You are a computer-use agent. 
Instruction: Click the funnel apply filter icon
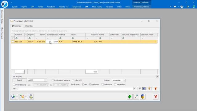[x=140, y=89]
